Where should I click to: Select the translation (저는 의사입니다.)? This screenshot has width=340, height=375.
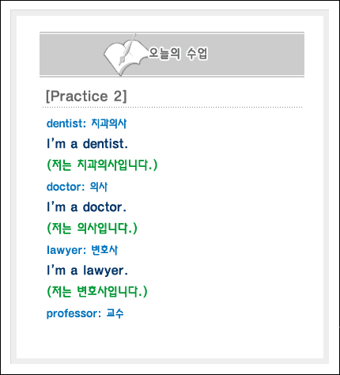[92, 228]
